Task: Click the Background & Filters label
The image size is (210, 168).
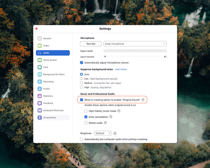Action: click(54, 75)
